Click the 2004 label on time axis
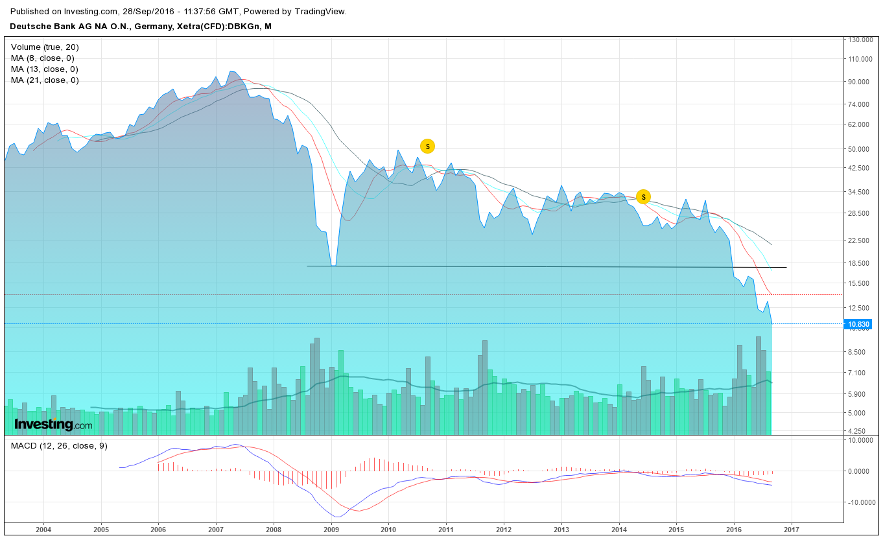The width and height of the screenshot is (883, 538). (x=43, y=530)
